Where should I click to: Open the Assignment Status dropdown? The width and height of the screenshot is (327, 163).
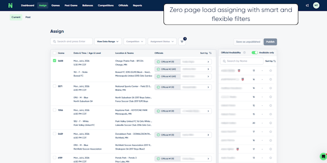coord(162,42)
